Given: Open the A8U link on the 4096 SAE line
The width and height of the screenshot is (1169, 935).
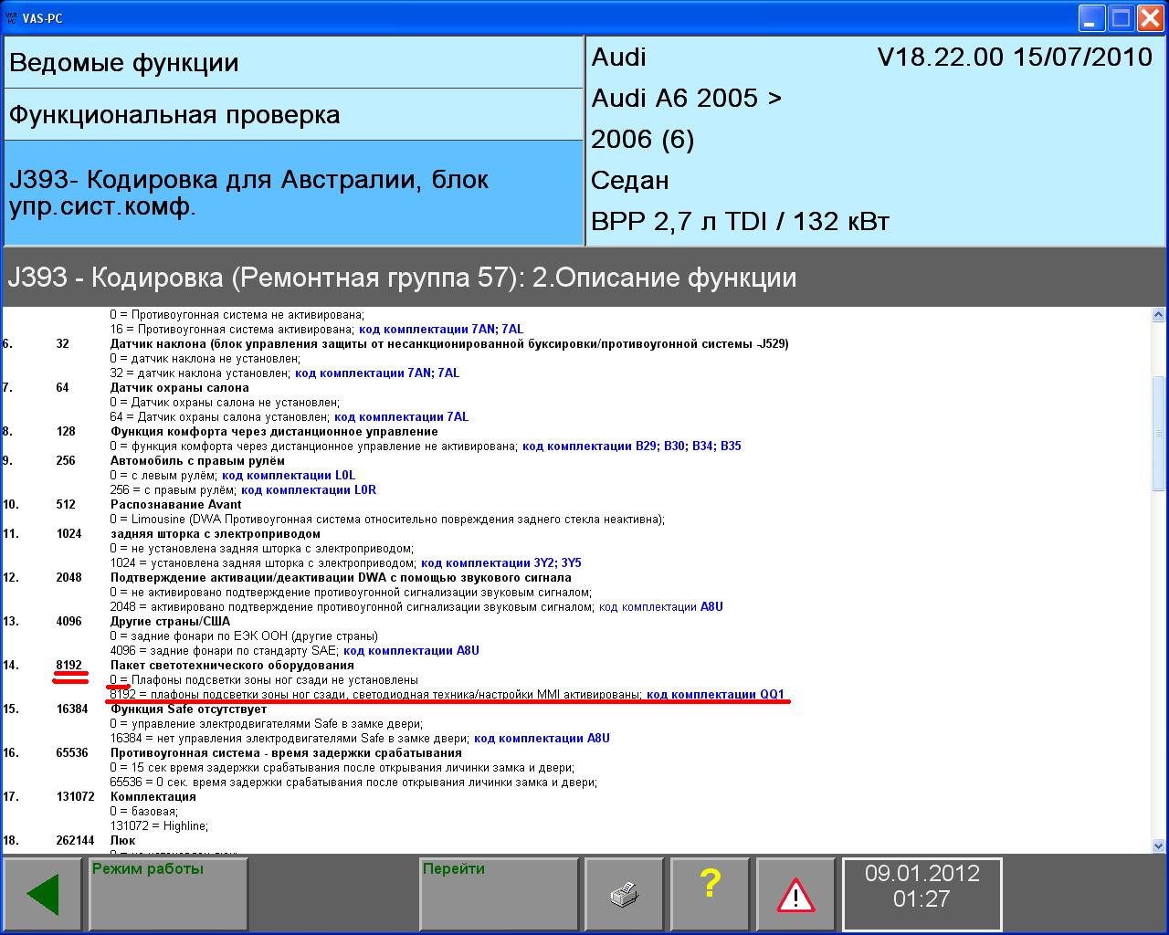Looking at the screenshot, I should (x=411, y=651).
